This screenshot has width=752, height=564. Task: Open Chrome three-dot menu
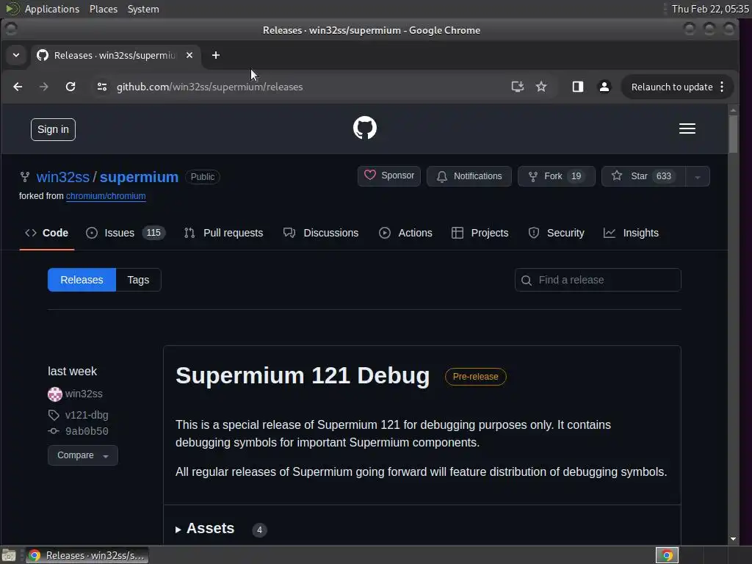[x=722, y=87]
